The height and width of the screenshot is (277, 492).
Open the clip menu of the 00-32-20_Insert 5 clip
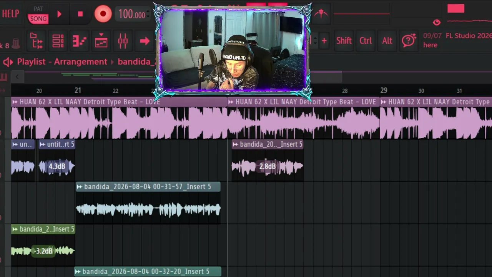pos(78,272)
